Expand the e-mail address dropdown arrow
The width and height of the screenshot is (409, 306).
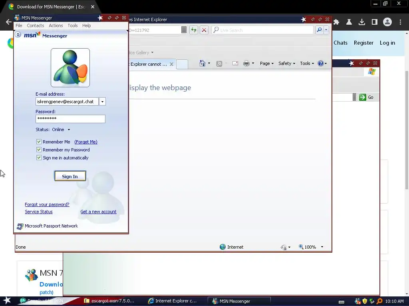tap(103, 102)
